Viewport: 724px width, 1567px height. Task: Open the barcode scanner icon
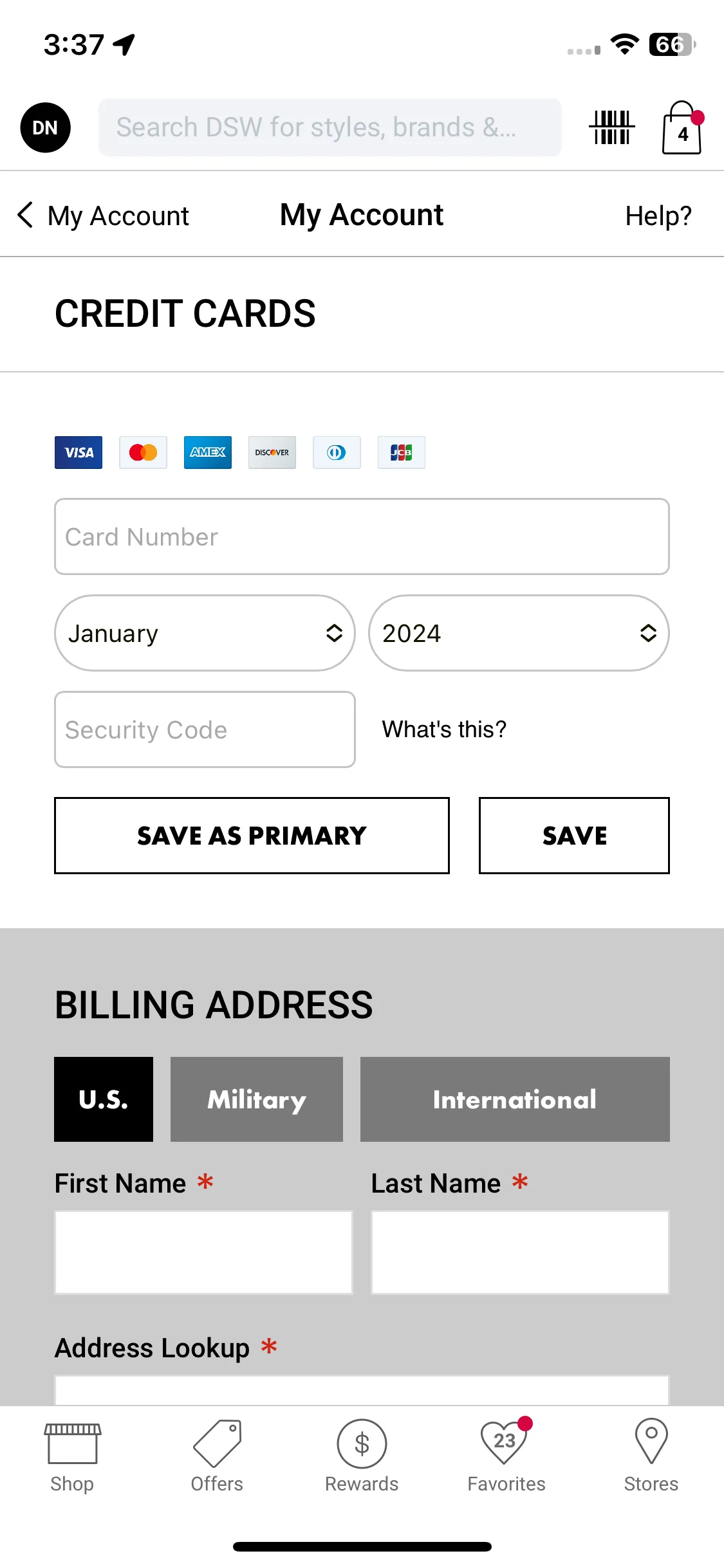[611, 127]
